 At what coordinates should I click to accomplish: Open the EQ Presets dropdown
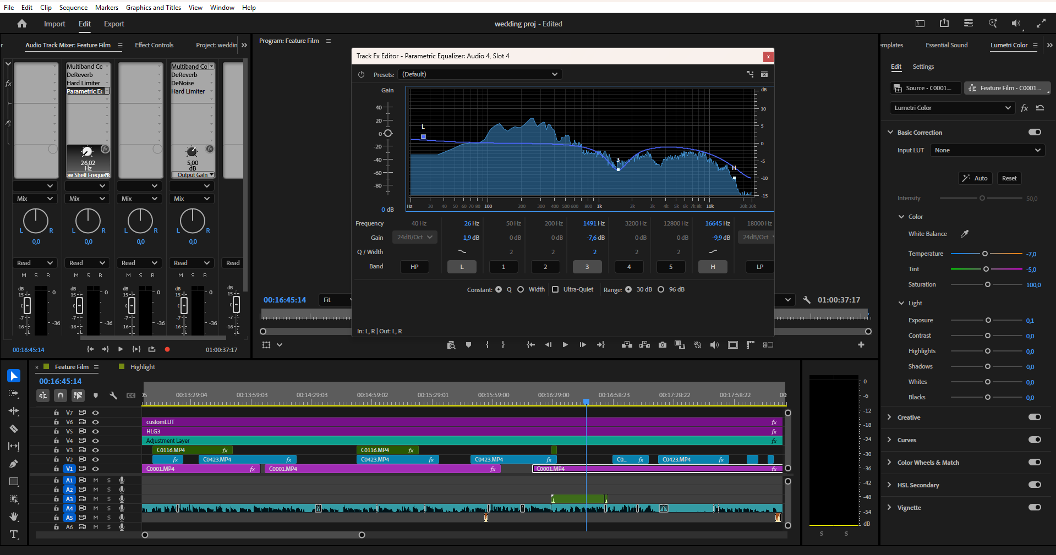pyautogui.click(x=479, y=74)
